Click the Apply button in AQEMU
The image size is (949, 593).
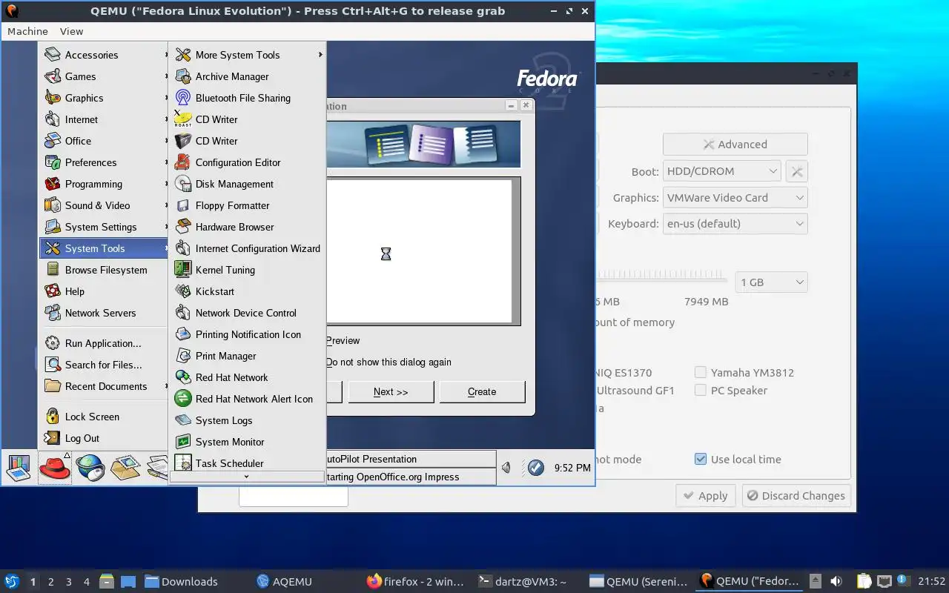705,496
